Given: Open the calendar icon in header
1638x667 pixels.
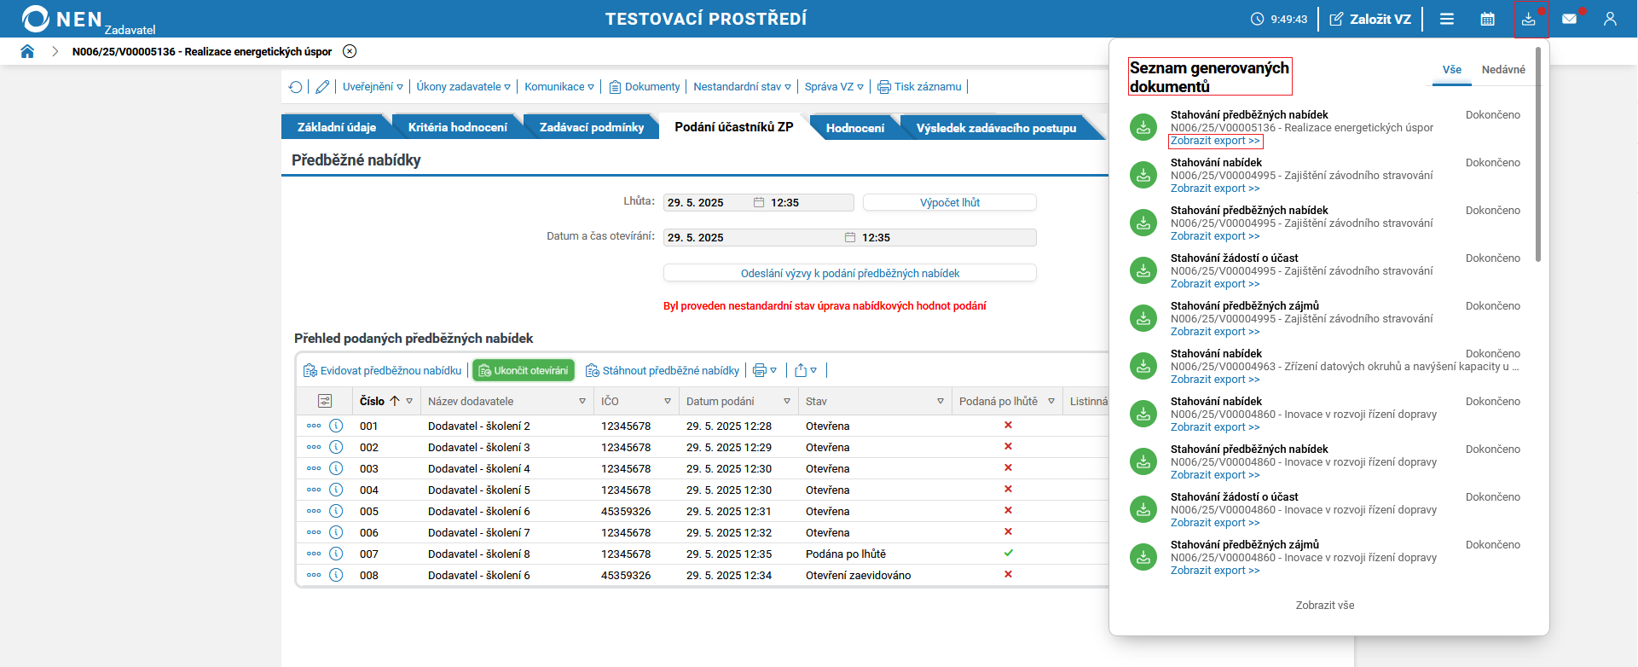Looking at the screenshot, I should [1487, 19].
